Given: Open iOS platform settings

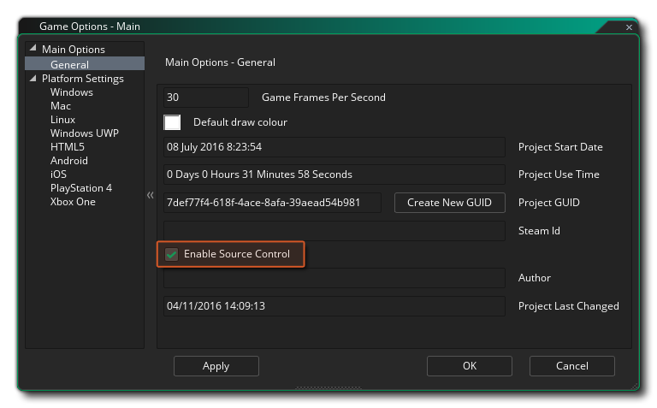Looking at the screenshot, I should click(58, 174).
